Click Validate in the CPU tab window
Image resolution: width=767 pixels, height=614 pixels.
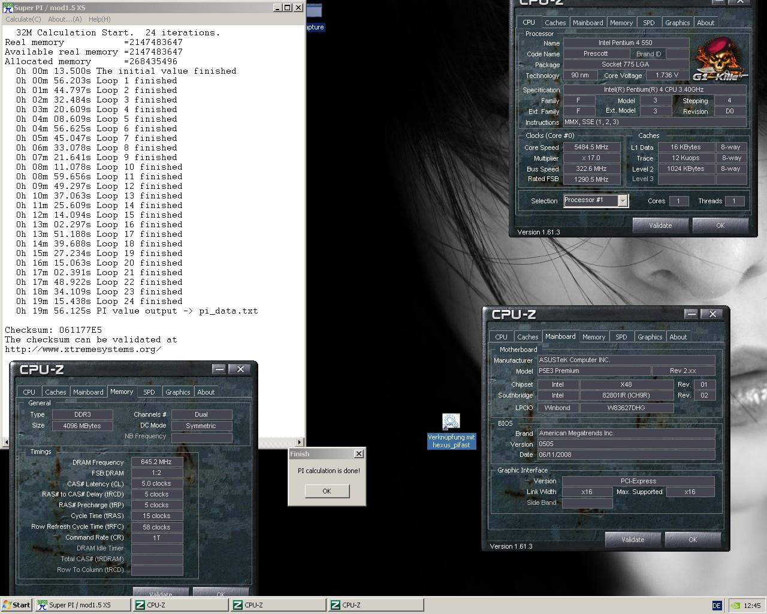coord(660,225)
